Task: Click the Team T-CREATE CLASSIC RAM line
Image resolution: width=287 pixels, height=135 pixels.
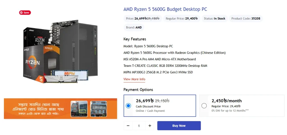Action: (x=165, y=66)
